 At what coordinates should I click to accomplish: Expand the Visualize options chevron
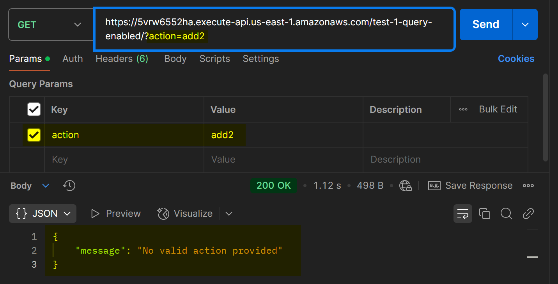pos(229,214)
